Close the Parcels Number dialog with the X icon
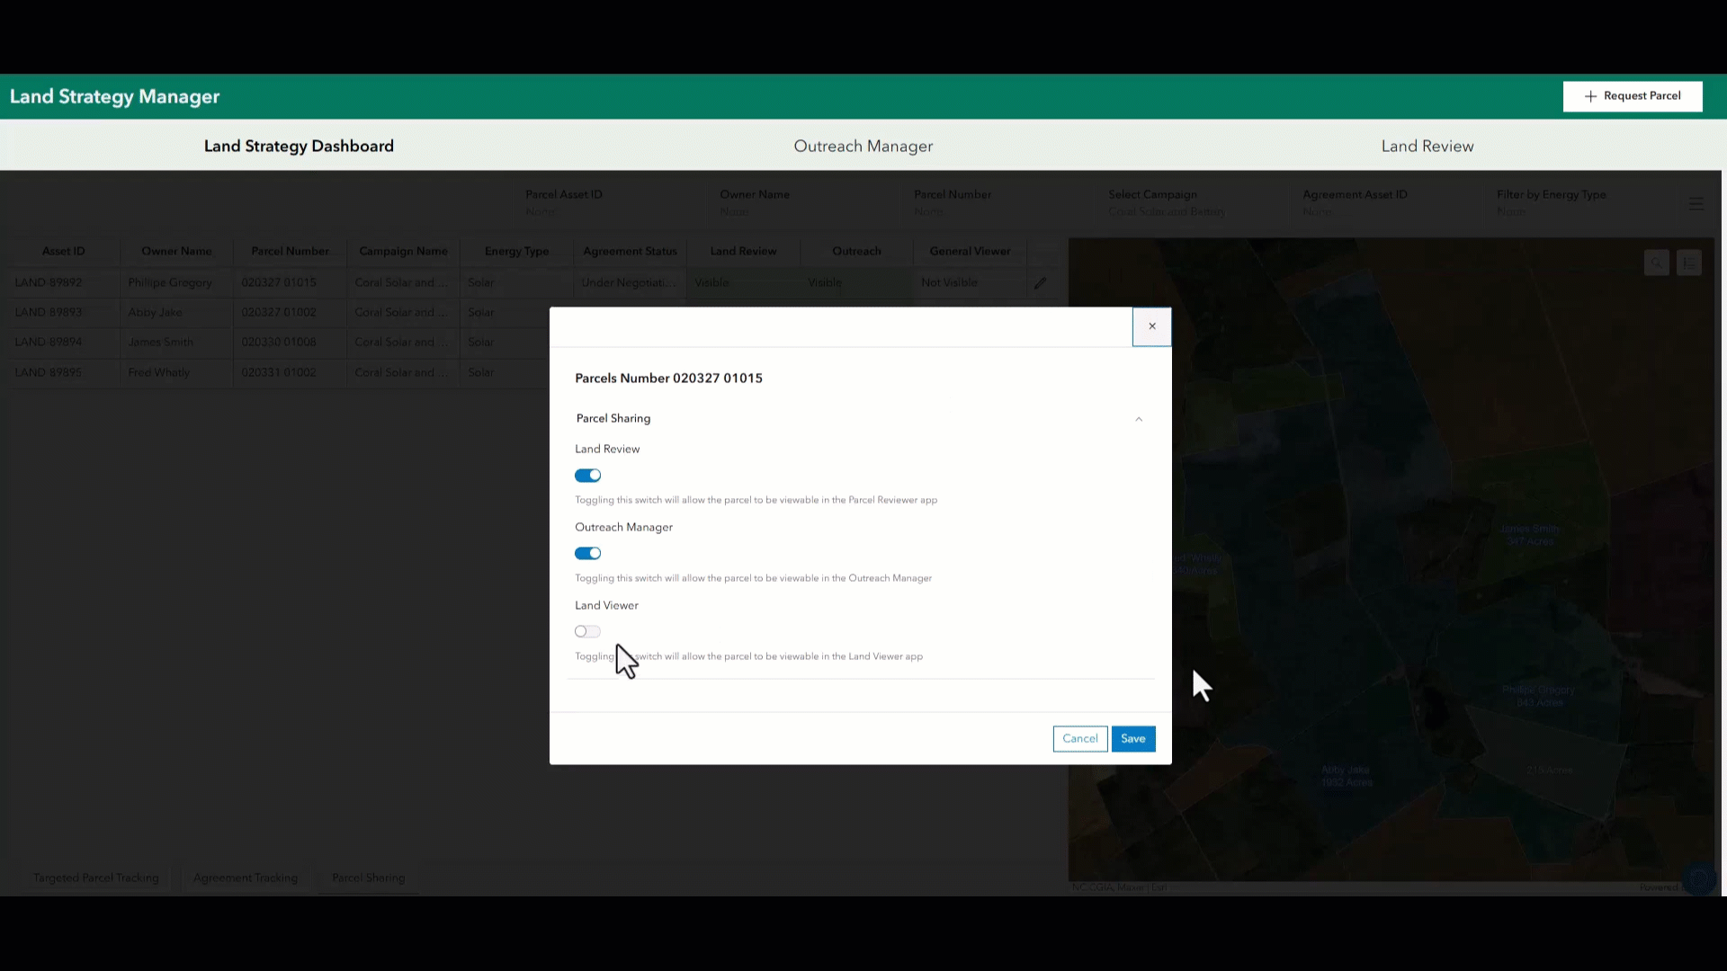This screenshot has height=971, width=1727. (x=1152, y=326)
